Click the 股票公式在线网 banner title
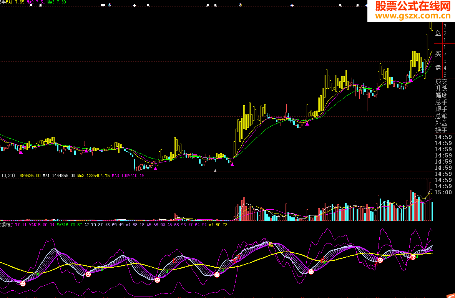This screenshot has width=455, height=298. 413,6
